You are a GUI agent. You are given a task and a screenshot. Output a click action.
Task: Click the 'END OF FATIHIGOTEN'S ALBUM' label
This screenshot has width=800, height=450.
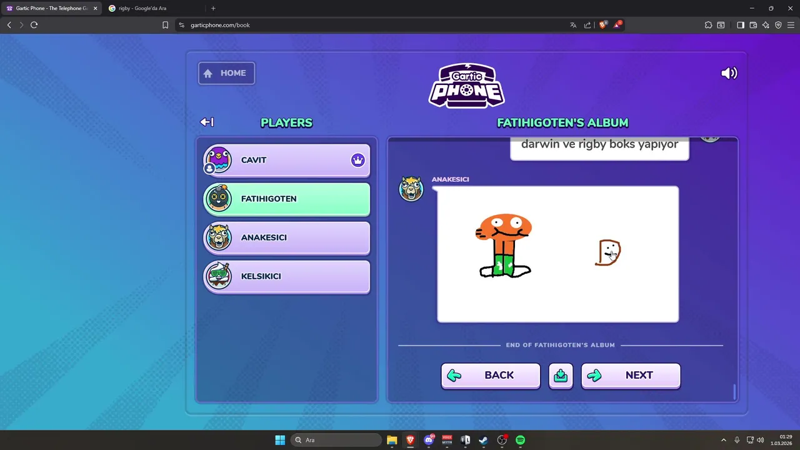(561, 345)
